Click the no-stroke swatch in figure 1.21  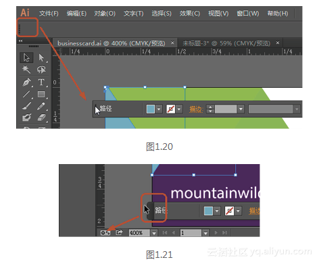pyautogui.click(x=229, y=211)
